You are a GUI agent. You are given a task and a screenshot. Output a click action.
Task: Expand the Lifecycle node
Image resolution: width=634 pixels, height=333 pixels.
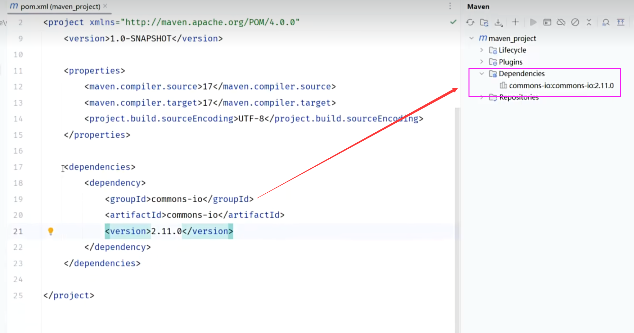[481, 50]
